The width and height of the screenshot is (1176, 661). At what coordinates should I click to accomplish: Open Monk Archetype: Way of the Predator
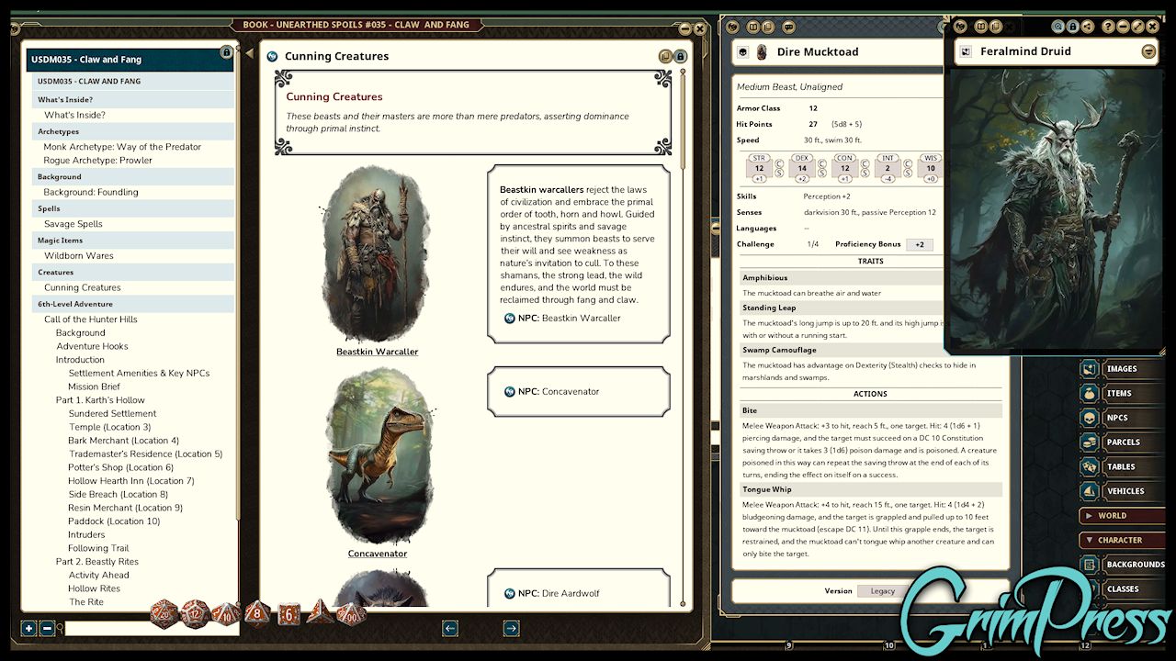pos(122,147)
